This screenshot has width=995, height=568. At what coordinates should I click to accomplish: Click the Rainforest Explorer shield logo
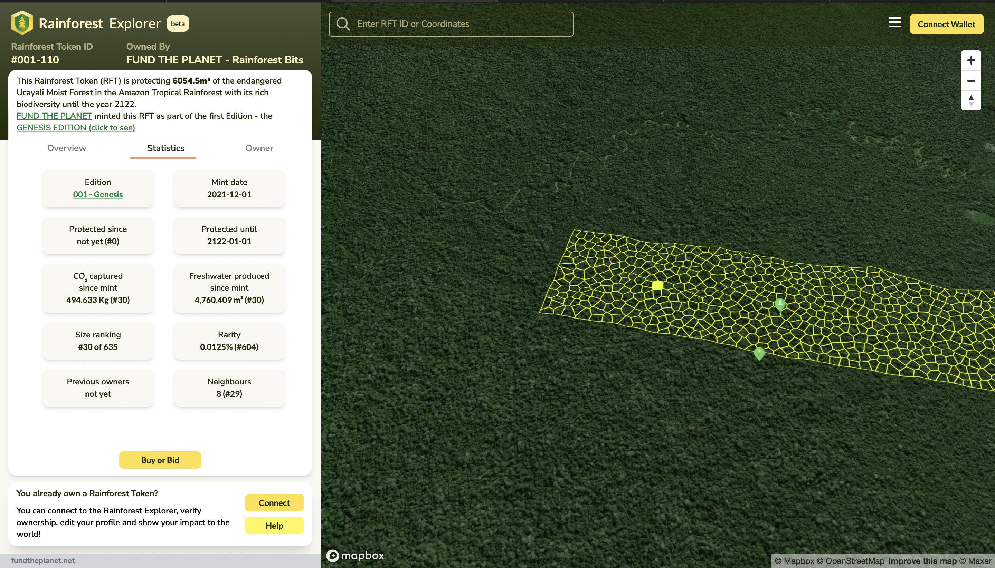coord(22,23)
